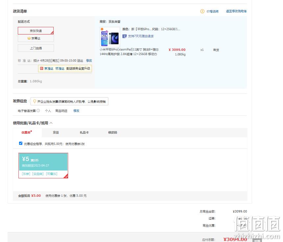Switch to the 京豆 tab
The width and height of the screenshot is (283, 242).
(x=56, y=132)
